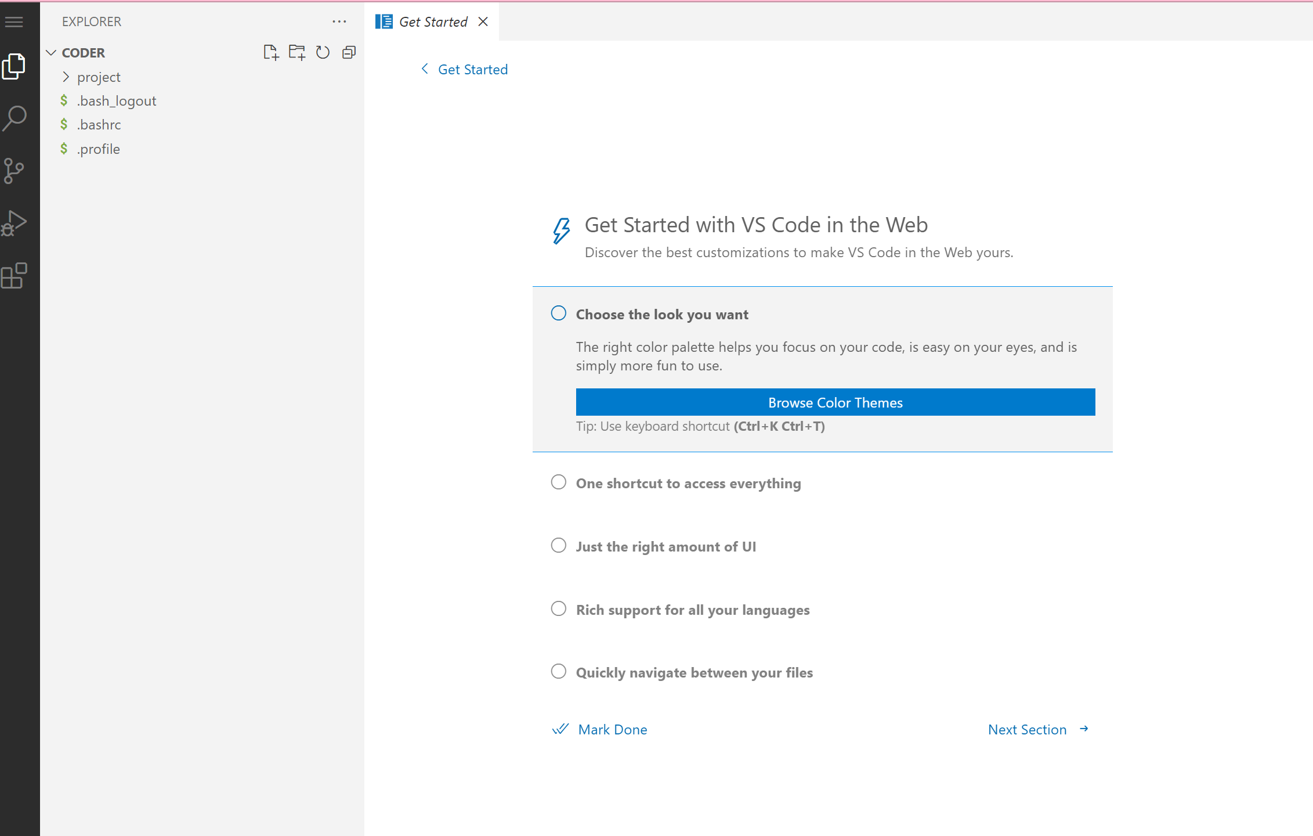Viewport: 1313px width, 836px height.
Task: Open the Search panel icon
Action: click(x=15, y=118)
